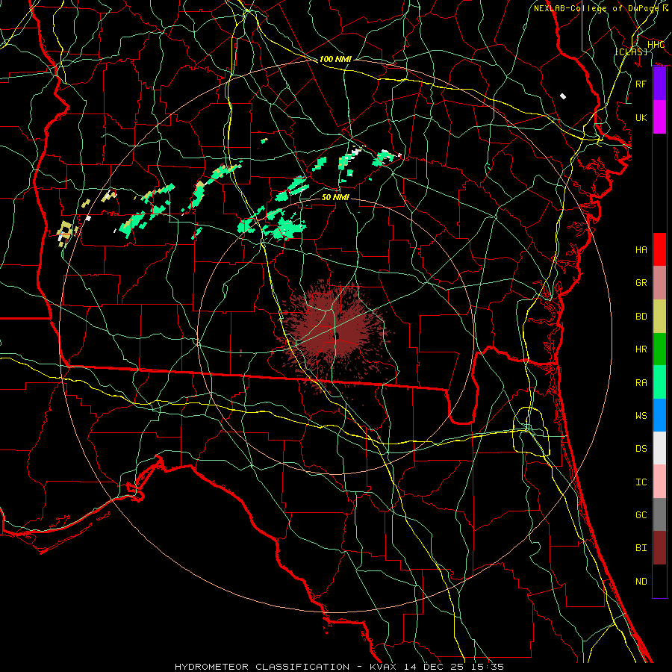Click the "BI" legend label

click(x=641, y=548)
